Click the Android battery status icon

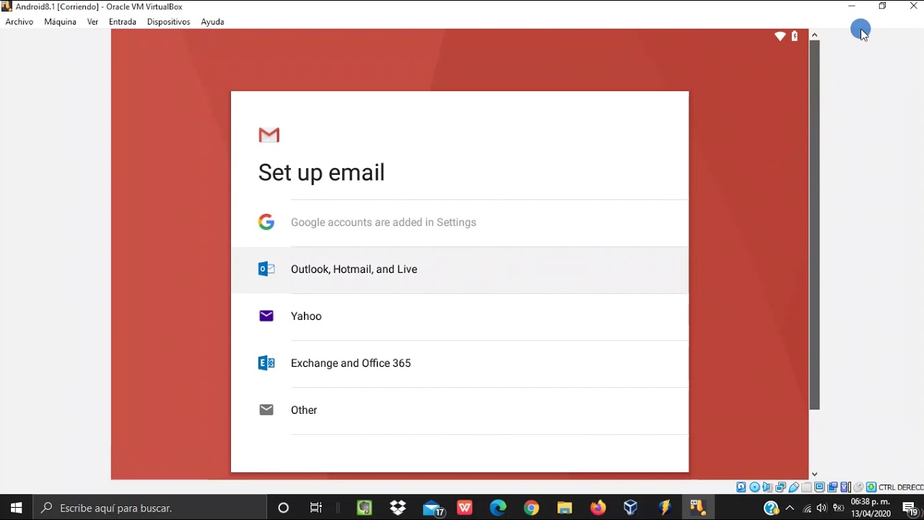[x=795, y=36]
